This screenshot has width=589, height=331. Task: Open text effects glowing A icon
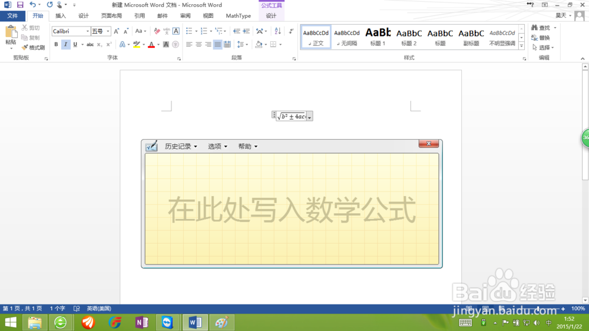(x=123, y=44)
